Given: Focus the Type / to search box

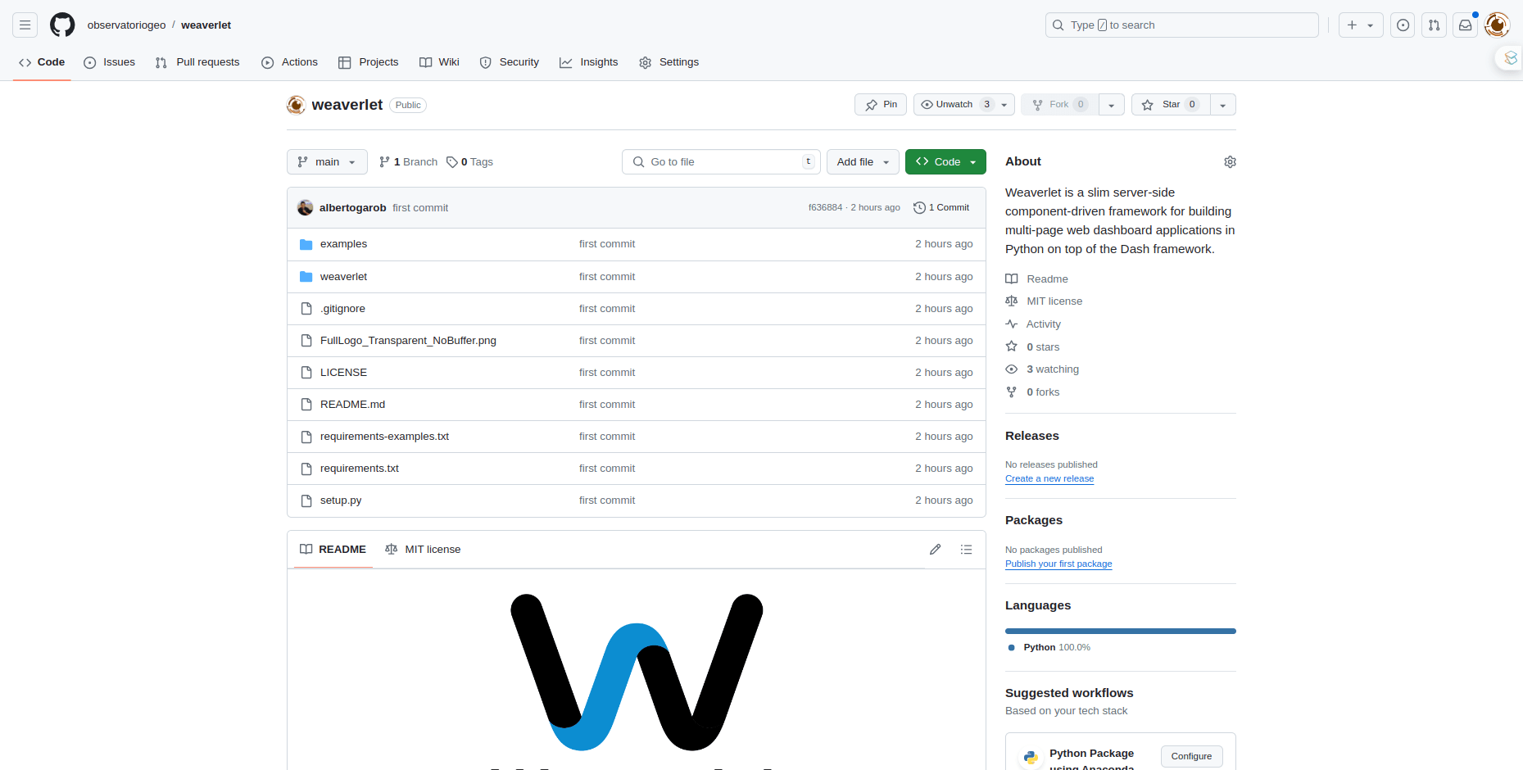Looking at the screenshot, I should (x=1182, y=25).
